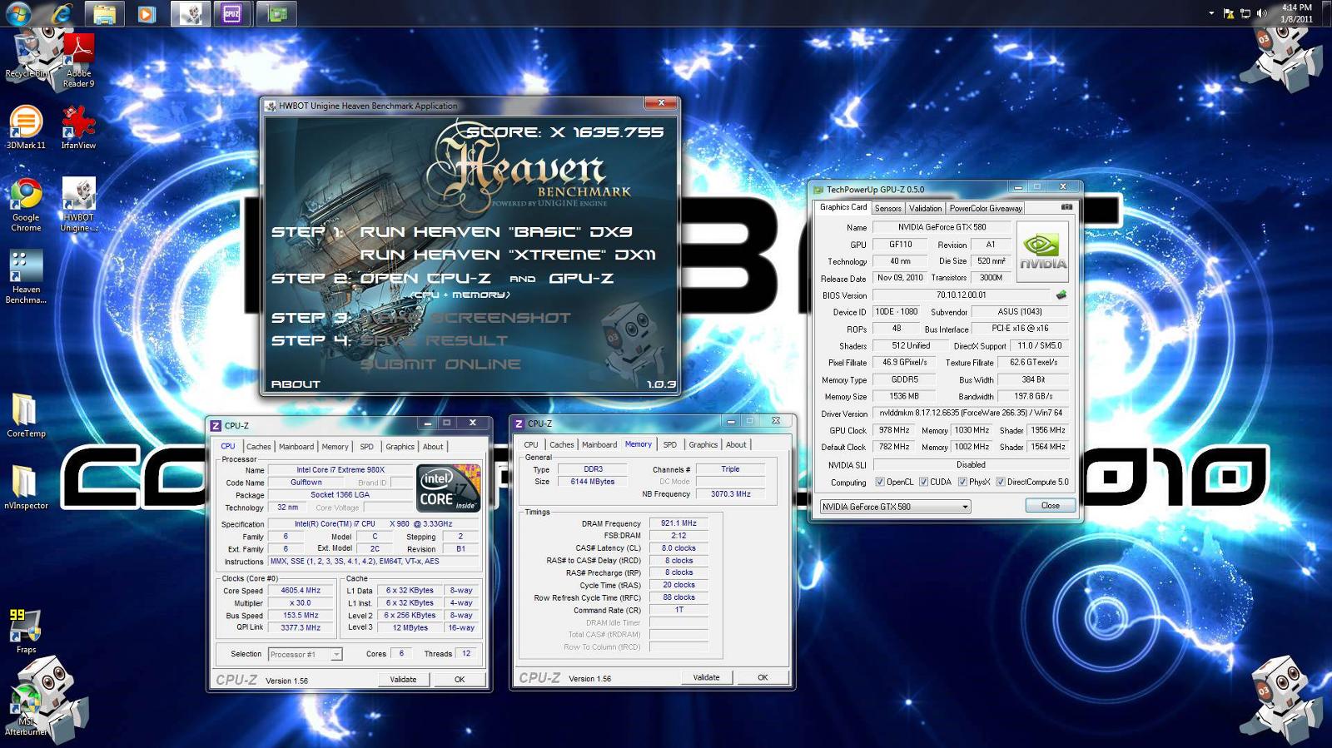
Task: Show hidden tray icons arrow
Action: [x=1210, y=13]
